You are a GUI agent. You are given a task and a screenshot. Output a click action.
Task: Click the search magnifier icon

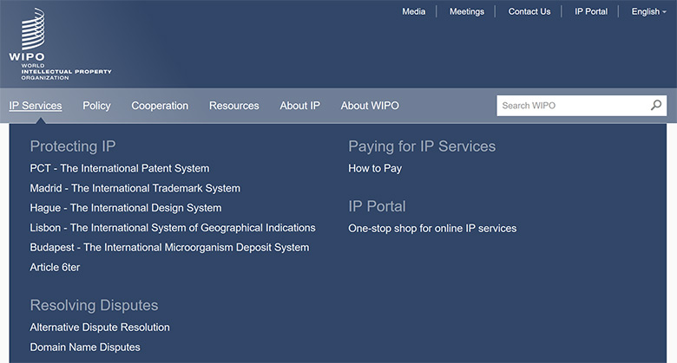tap(656, 105)
